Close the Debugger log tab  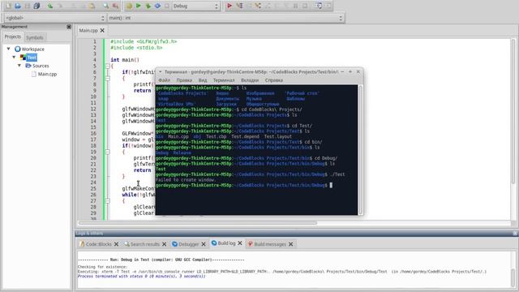(204, 244)
